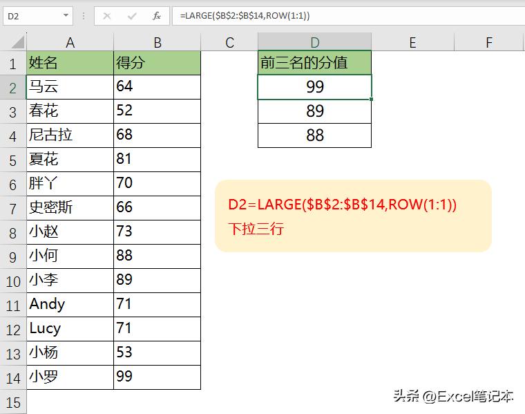Select row 10 header
Image resolution: width=525 pixels, height=414 pixels.
[13, 281]
